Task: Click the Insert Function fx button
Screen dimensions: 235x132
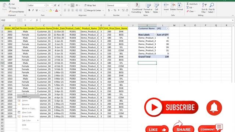Action: coord(37,20)
